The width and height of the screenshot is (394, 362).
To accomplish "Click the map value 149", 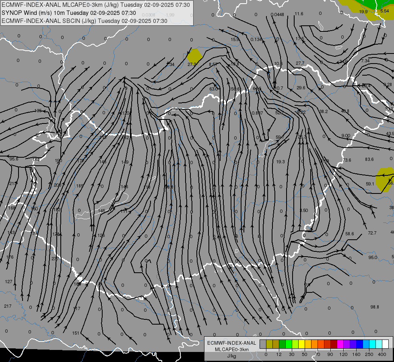I will pos(125,162).
